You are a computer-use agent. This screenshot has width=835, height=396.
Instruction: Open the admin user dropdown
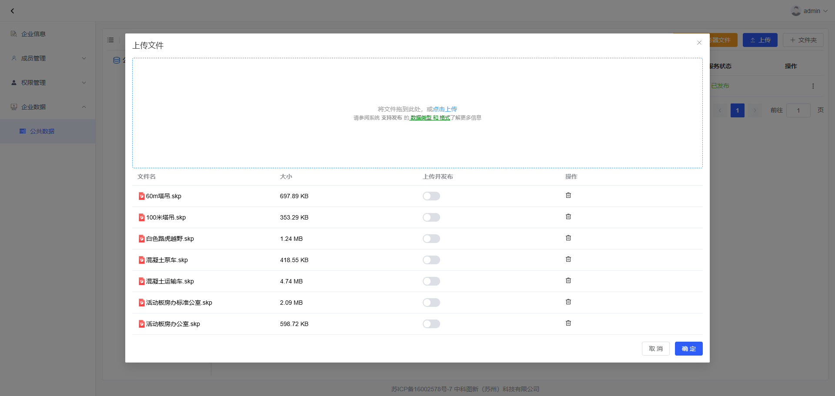(x=809, y=11)
